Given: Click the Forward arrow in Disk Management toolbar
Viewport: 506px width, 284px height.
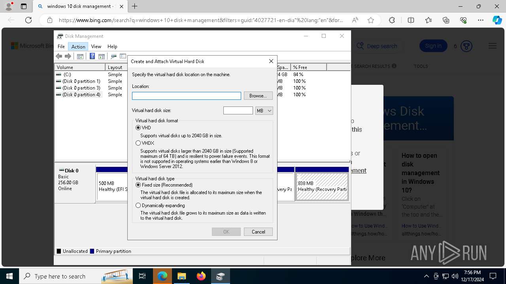Looking at the screenshot, I should pos(68,56).
